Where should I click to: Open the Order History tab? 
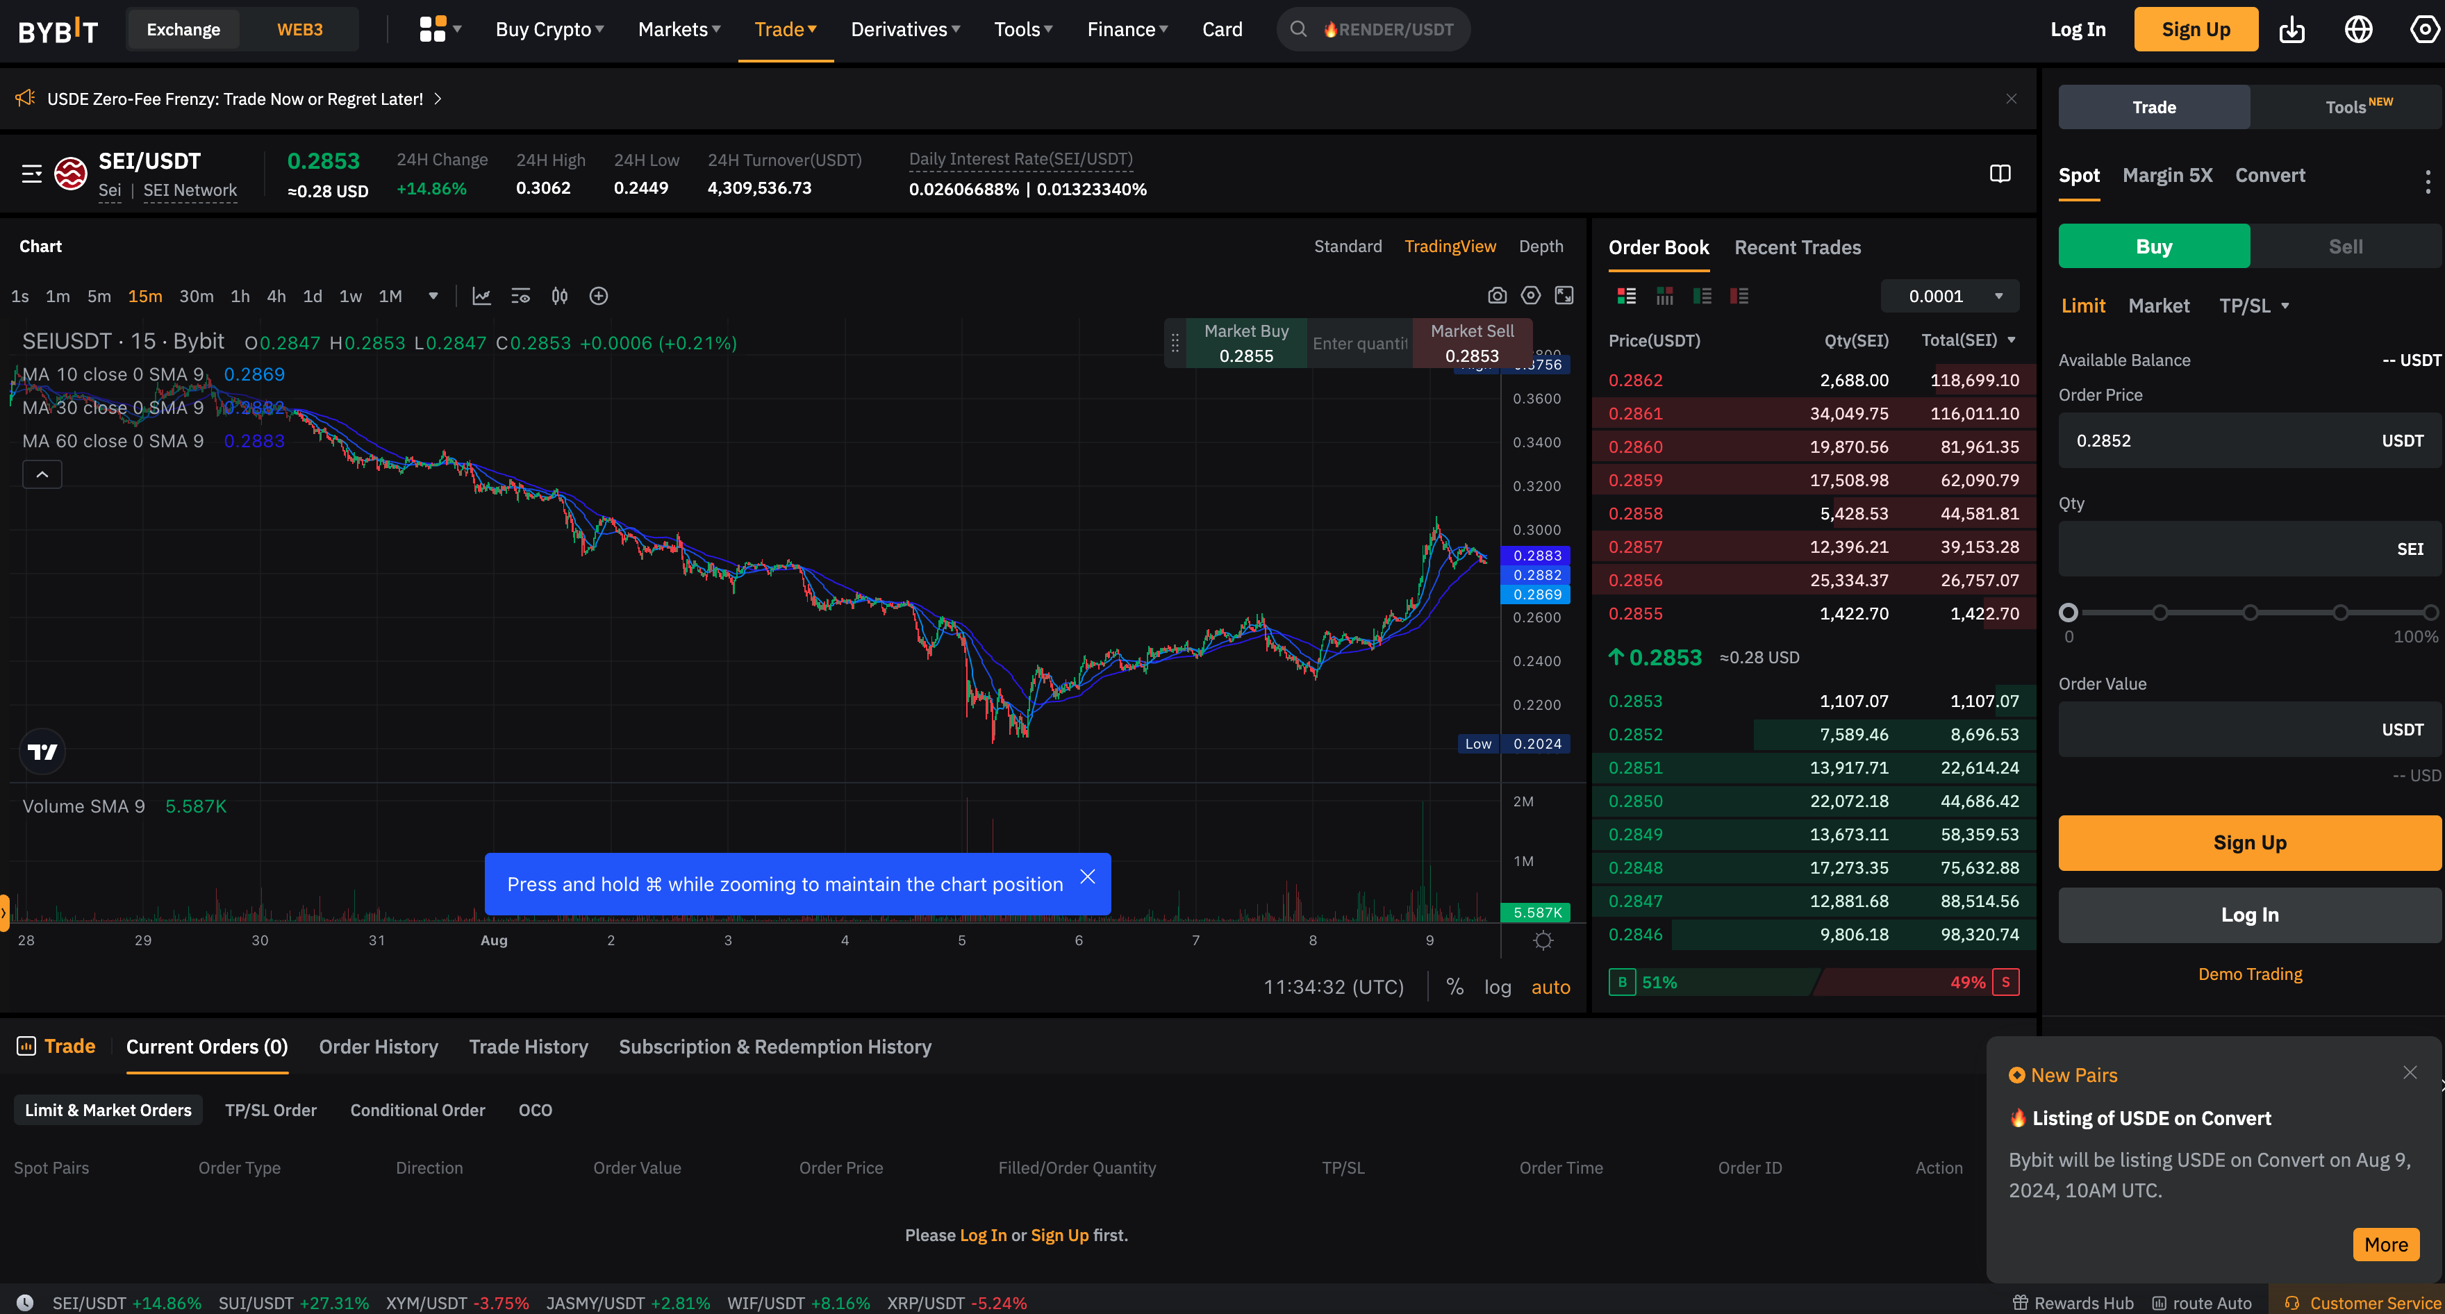tap(378, 1047)
